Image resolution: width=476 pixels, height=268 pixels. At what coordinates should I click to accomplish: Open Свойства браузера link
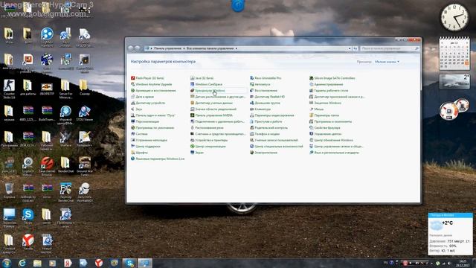(324, 127)
